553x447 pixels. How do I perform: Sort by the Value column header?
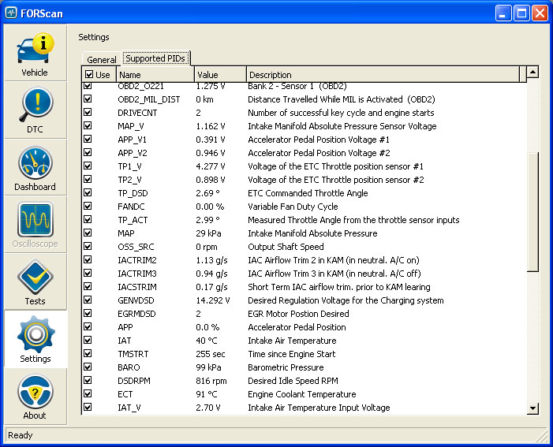220,75
